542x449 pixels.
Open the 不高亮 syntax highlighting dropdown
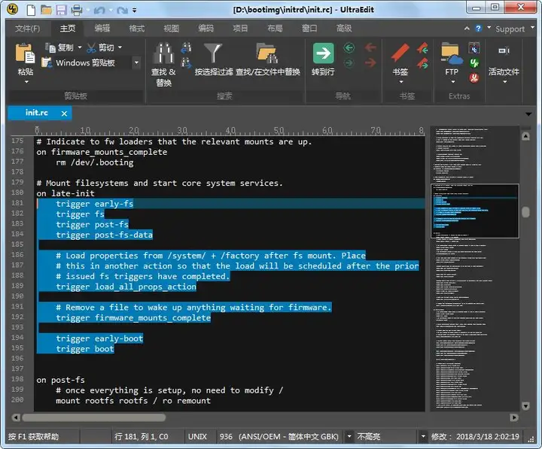point(423,436)
